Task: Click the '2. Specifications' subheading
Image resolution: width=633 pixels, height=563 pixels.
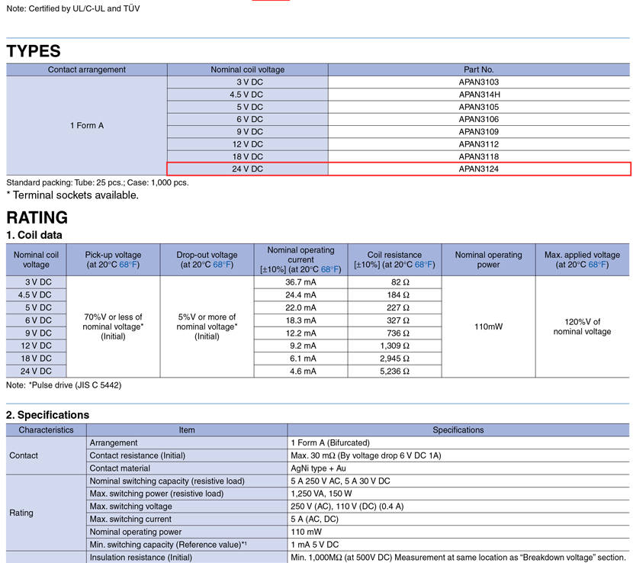Action: [x=47, y=415]
